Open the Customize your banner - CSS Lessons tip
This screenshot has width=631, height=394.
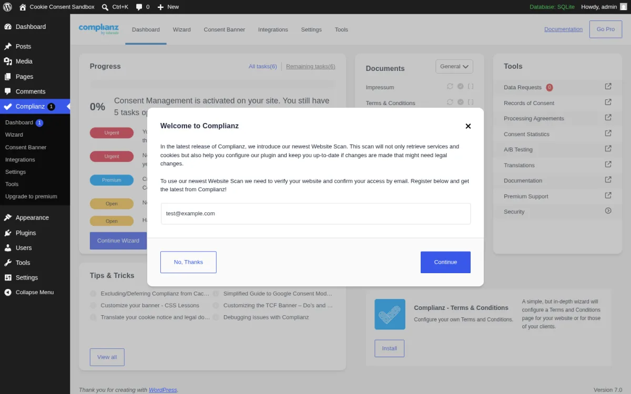point(150,305)
